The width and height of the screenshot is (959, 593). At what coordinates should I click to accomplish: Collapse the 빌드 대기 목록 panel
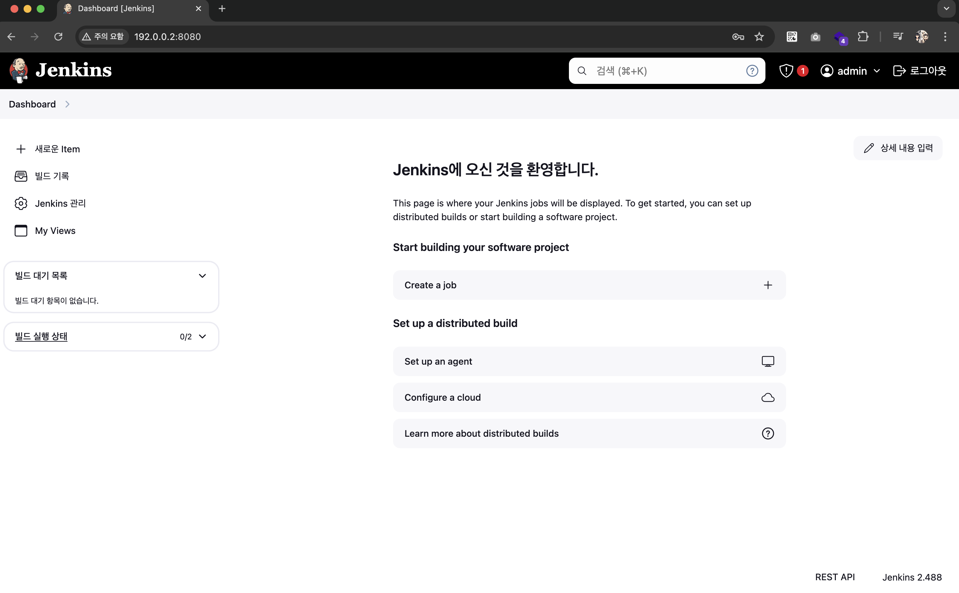pyautogui.click(x=202, y=276)
